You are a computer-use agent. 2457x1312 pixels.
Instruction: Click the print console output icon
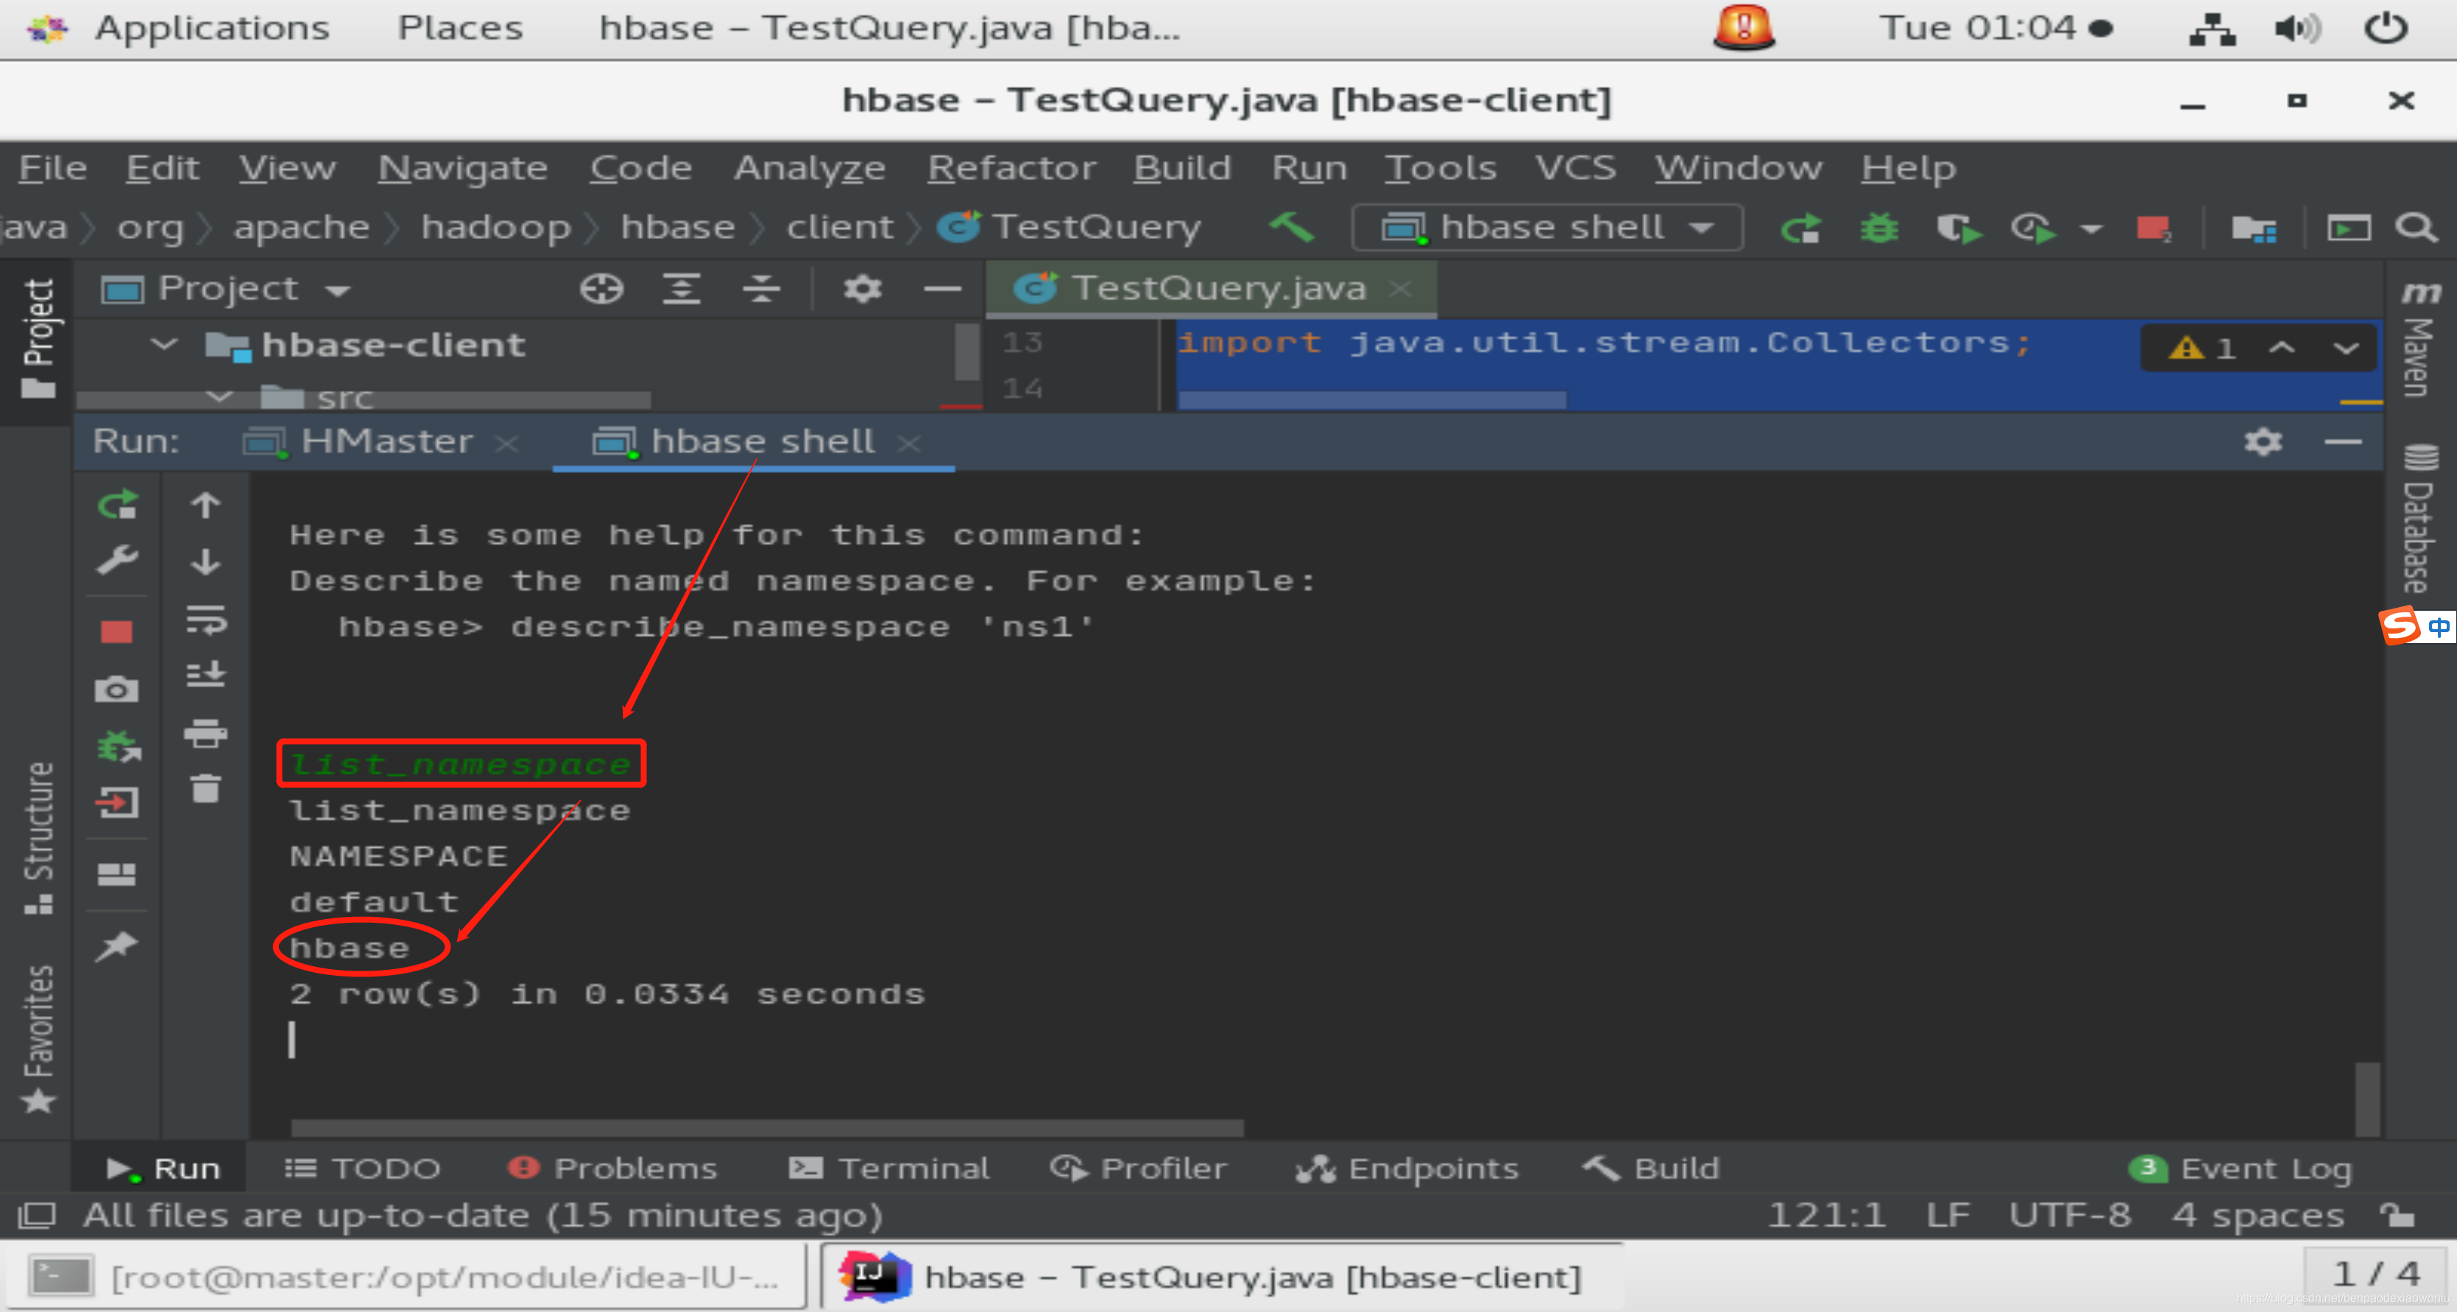pyautogui.click(x=205, y=733)
